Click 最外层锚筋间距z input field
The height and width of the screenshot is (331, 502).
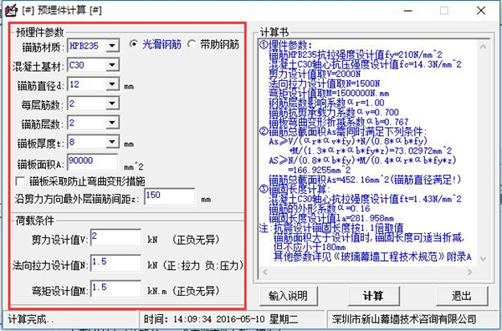(x=169, y=196)
